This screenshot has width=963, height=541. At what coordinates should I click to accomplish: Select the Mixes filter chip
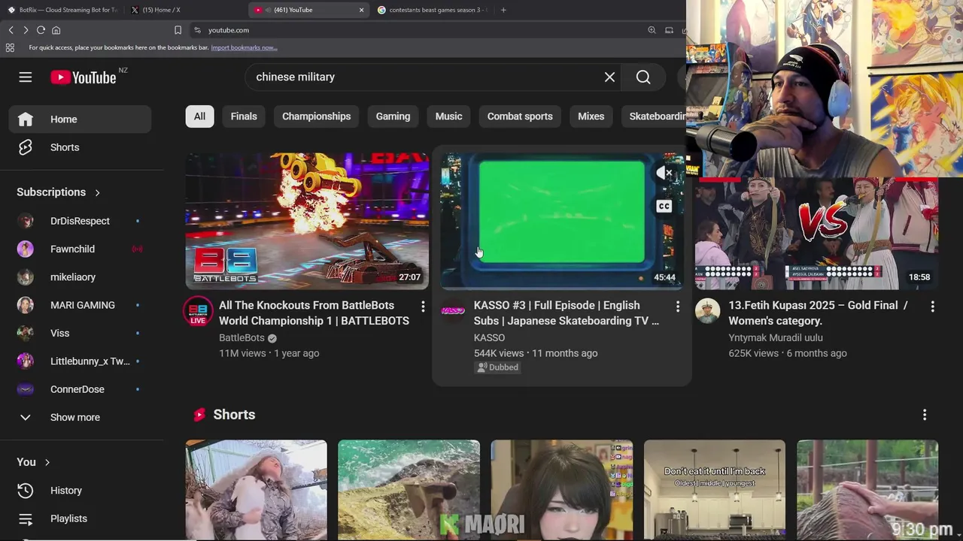[591, 116]
